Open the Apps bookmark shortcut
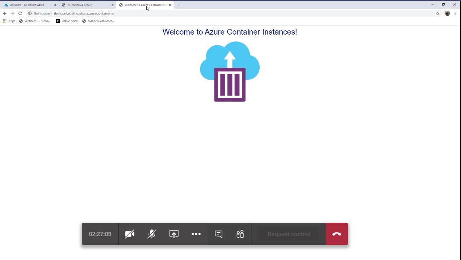 tap(9, 21)
